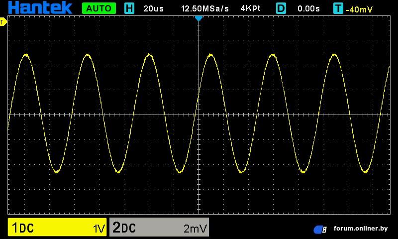Click the -40mV trigger level value
Viewport: 398px width, 239px height.
pos(359,9)
